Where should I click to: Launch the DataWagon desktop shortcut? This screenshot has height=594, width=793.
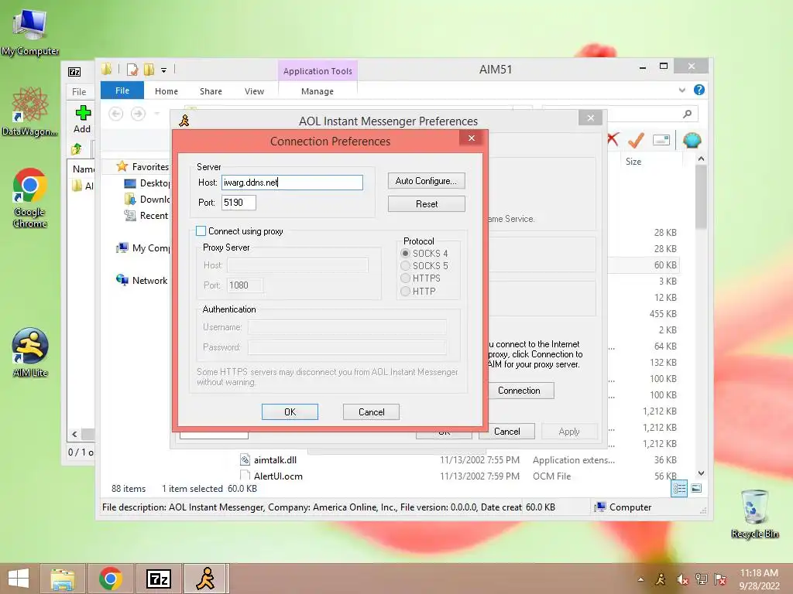pyautogui.click(x=30, y=111)
